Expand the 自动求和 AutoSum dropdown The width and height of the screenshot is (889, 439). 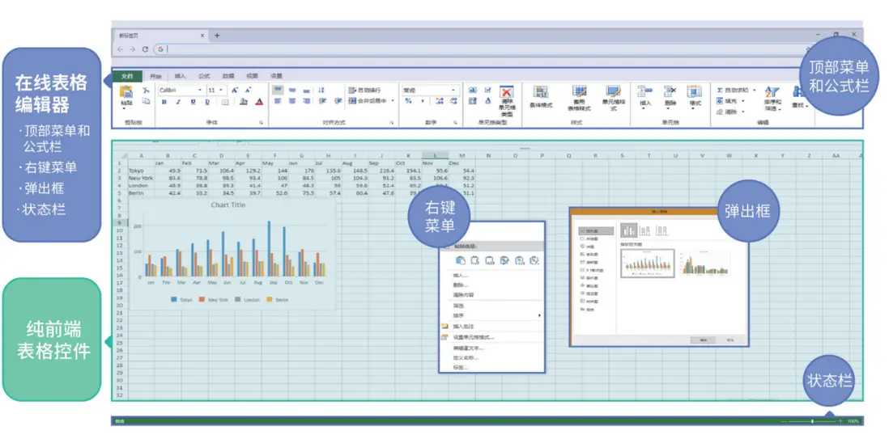tap(755, 90)
